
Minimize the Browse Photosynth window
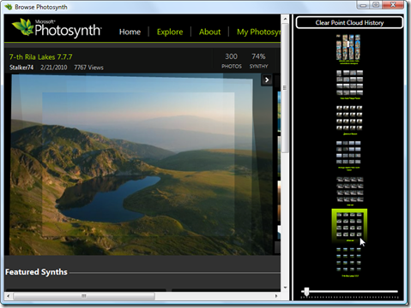point(363,5)
